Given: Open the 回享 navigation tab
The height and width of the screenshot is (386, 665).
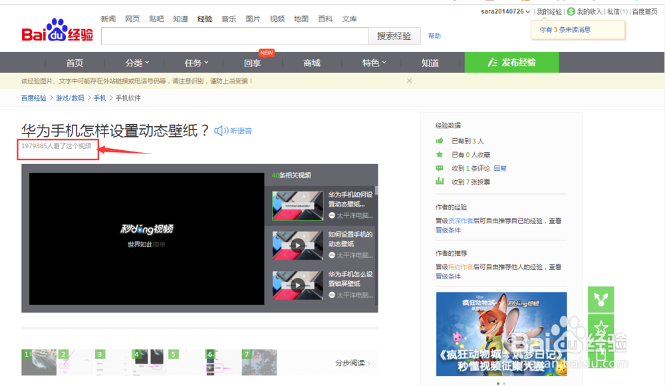Looking at the screenshot, I should coord(252,62).
